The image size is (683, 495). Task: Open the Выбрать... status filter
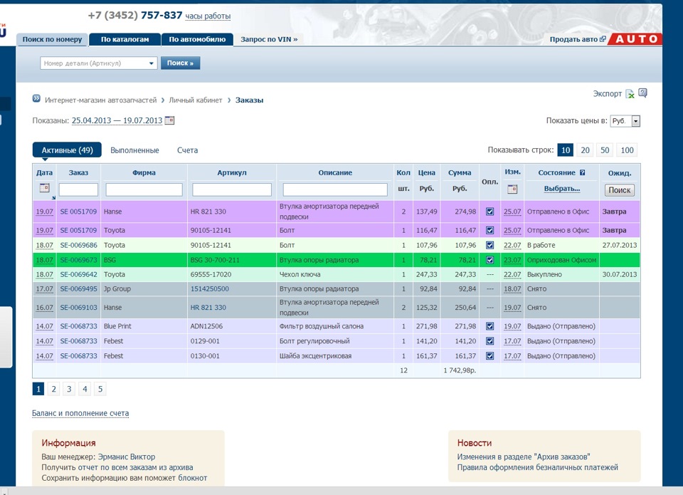click(x=561, y=189)
